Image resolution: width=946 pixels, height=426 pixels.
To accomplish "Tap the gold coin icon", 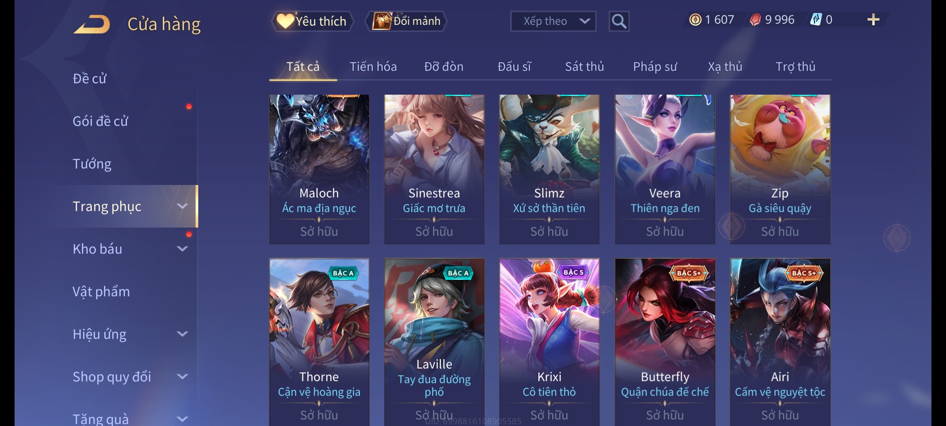I will pos(695,20).
